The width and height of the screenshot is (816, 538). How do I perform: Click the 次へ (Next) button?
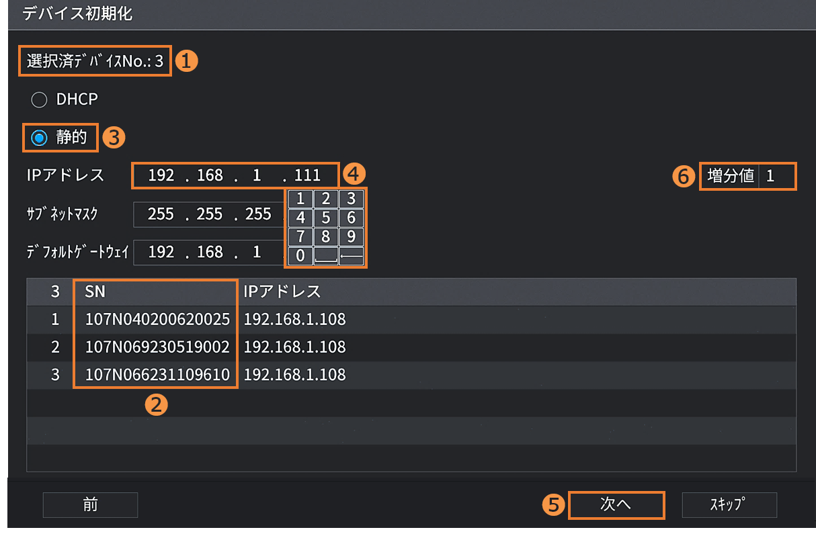point(616,505)
